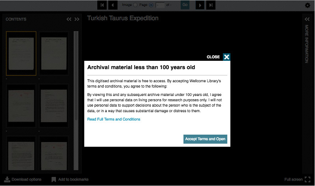The image size is (315, 186).
Task: Enter Full screen mode
Action: pyautogui.click(x=297, y=179)
